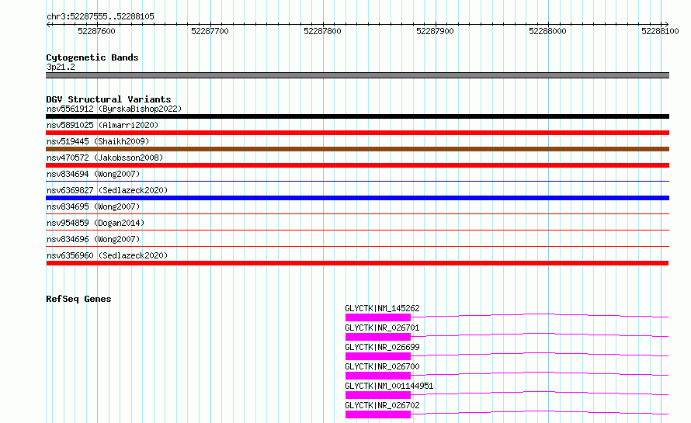This screenshot has height=423, width=691.
Task: Select the magenta exon of GLYCTK|NM_145262
Action: point(378,317)
